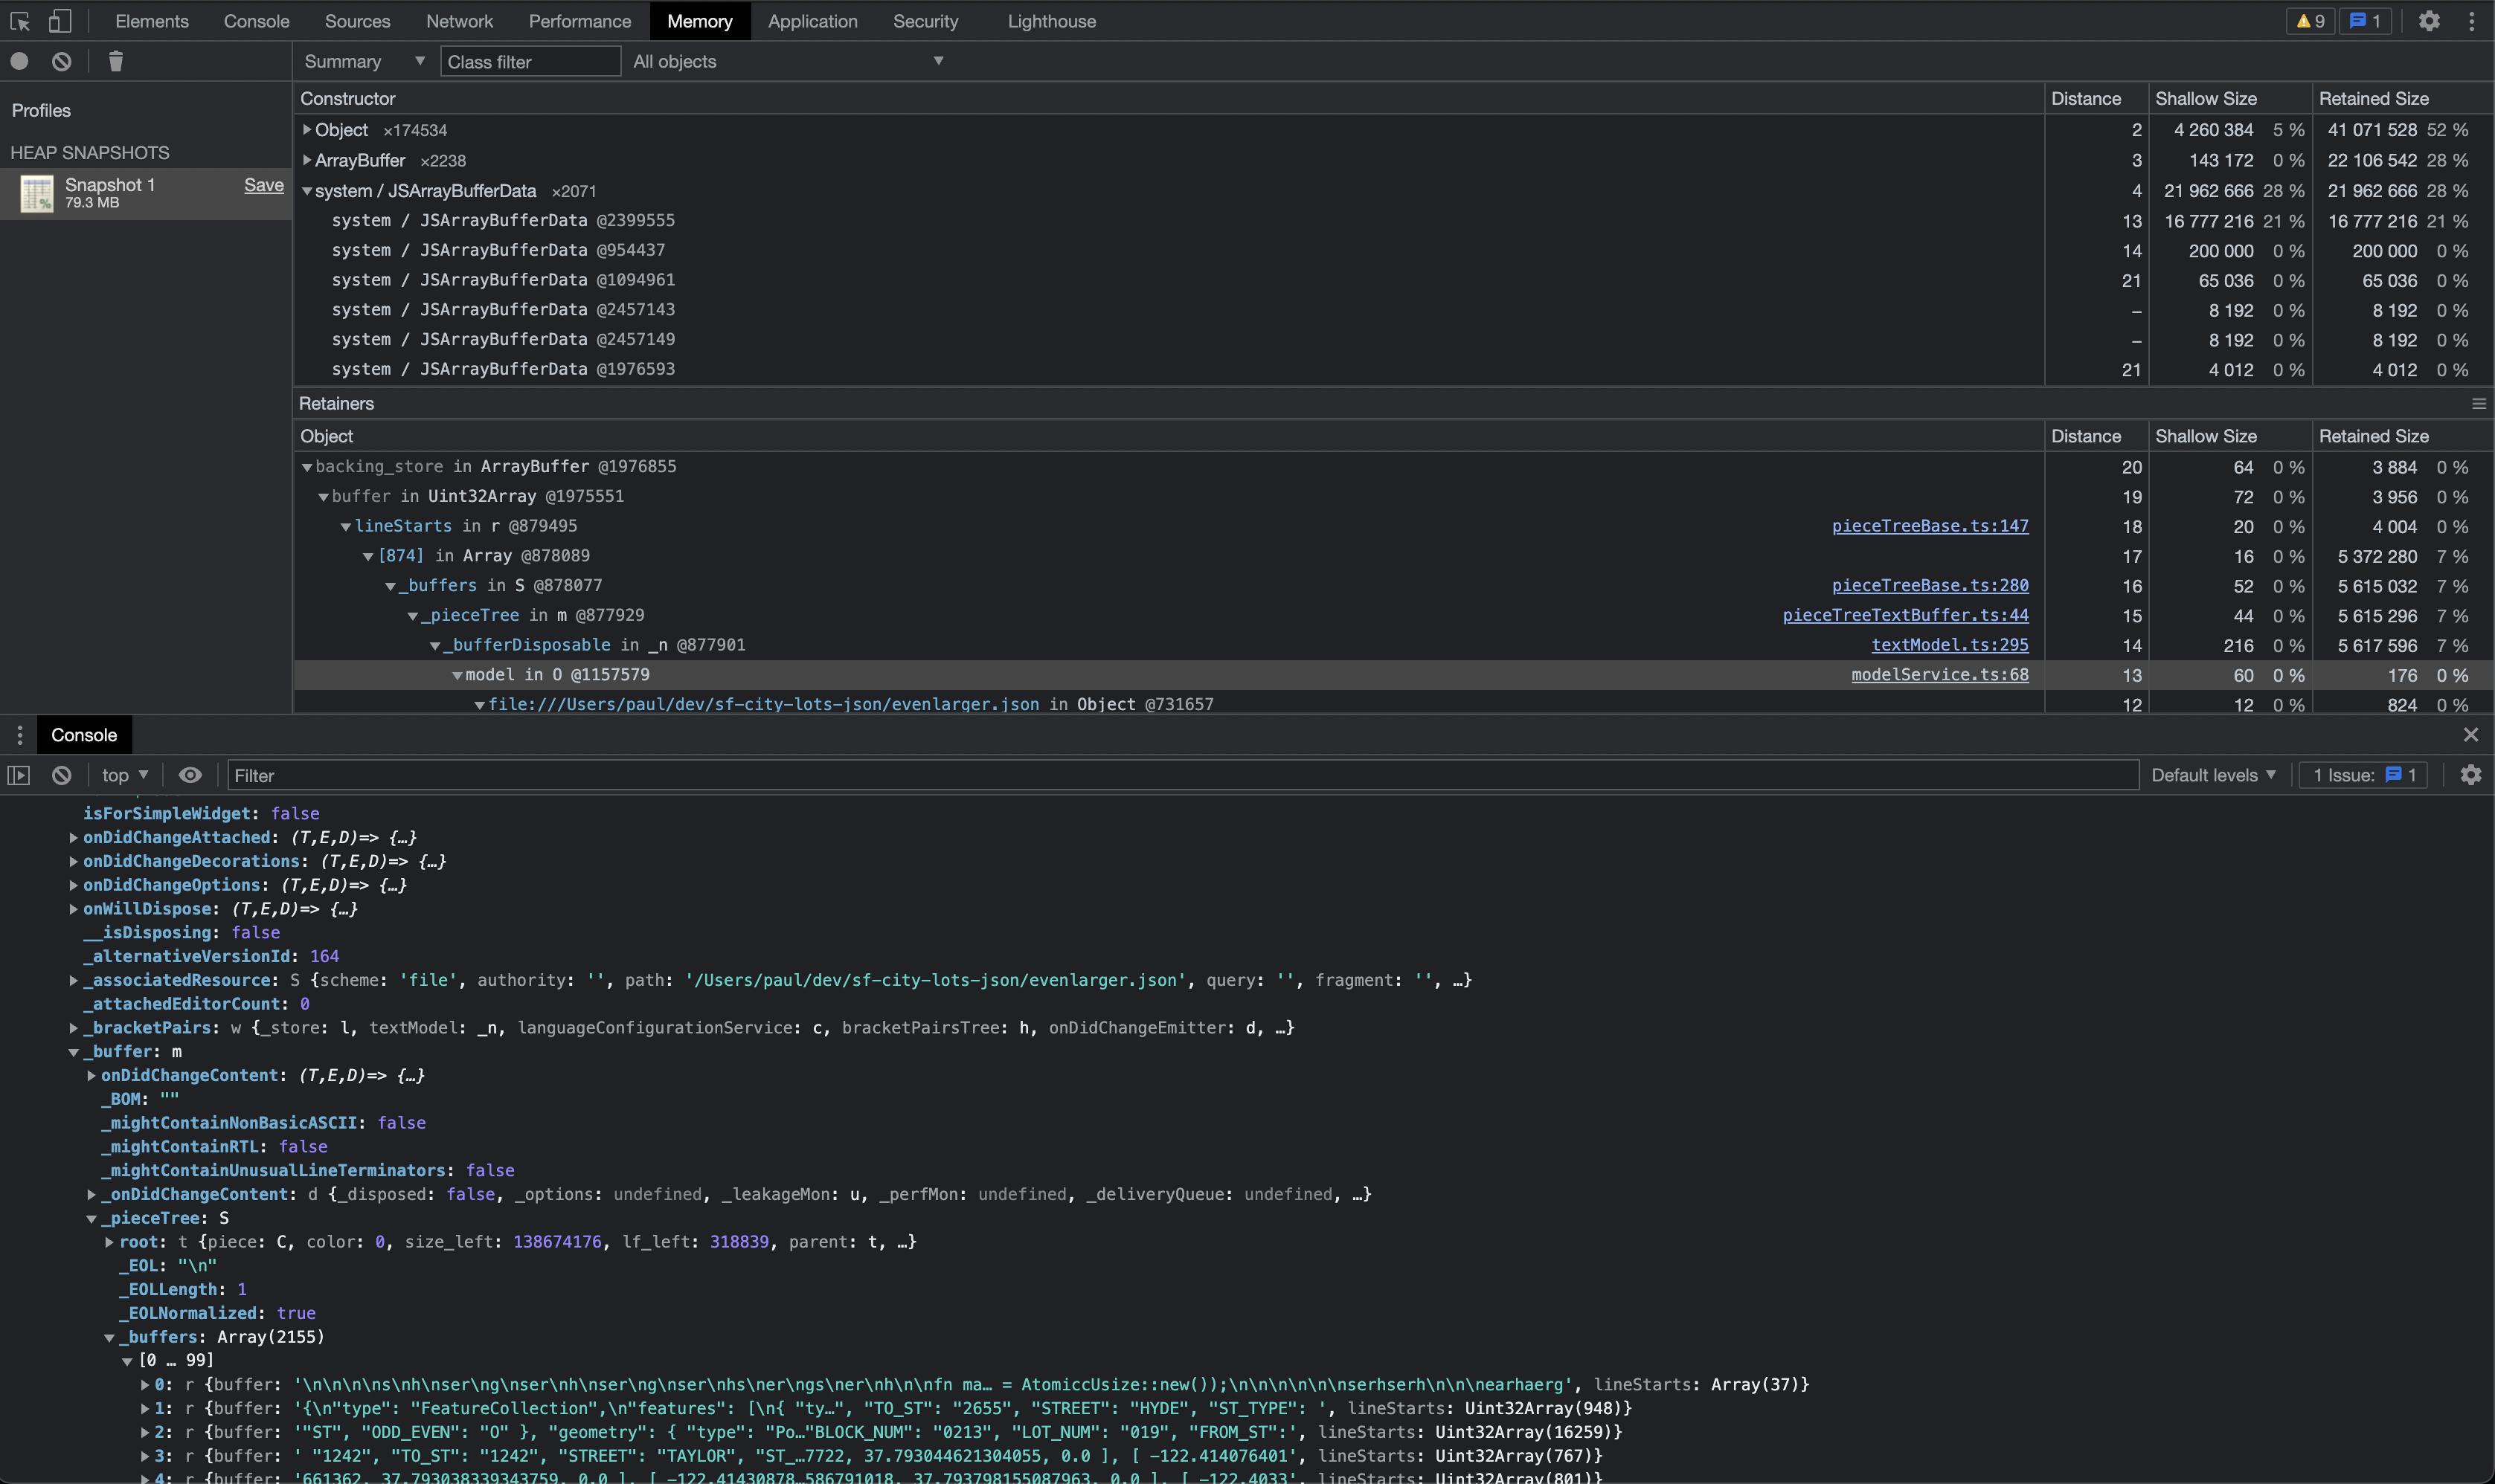Select the Inspect element cursor icon
Viewport: 2495px width, 1484px height.
point(20,21)
